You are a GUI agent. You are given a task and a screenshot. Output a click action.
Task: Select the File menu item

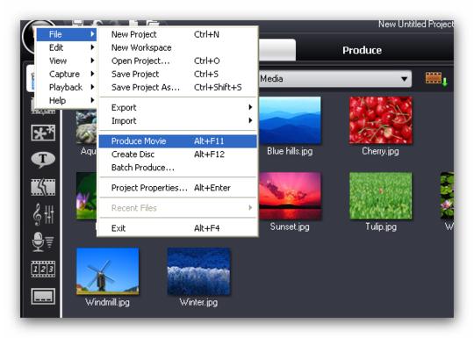(66, 34)
